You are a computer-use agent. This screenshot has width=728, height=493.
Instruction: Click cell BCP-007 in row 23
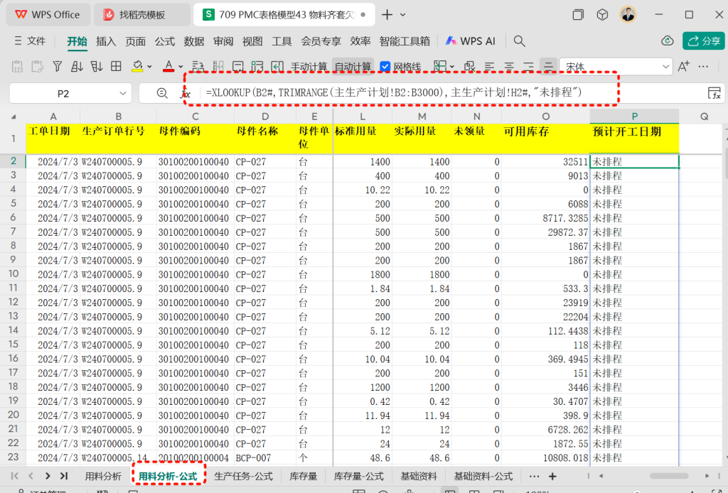click(264, 457)
